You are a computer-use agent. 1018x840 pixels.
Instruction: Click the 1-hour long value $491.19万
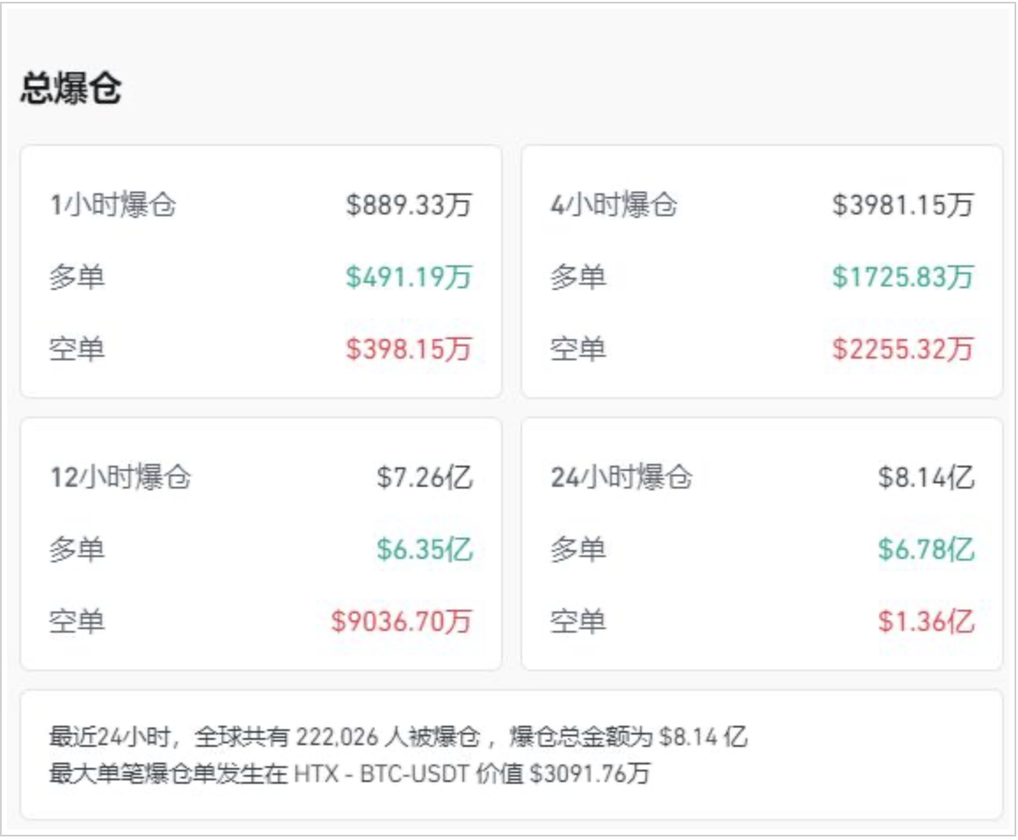pos(409,278)
